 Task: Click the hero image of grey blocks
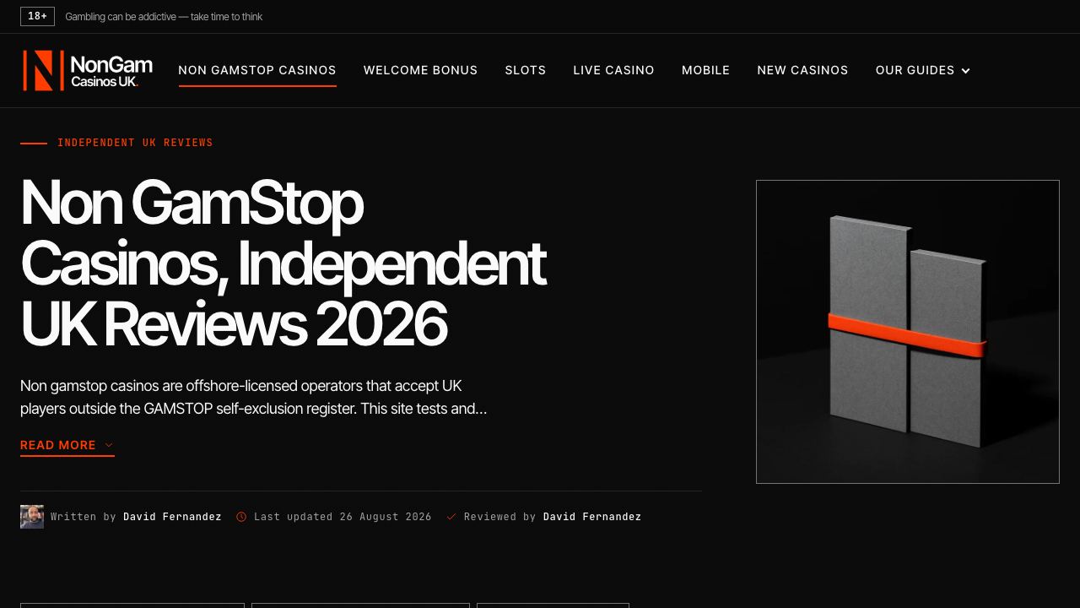tap(908, 332)
